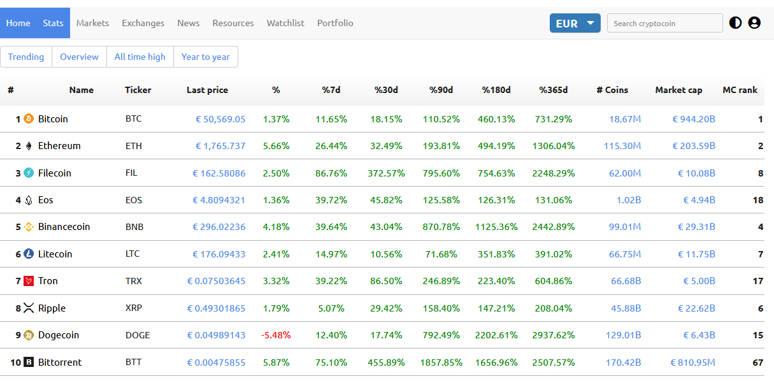Focus the Search cryptocoin field
This screenshot has height=381, width=774.
point(664,23)
